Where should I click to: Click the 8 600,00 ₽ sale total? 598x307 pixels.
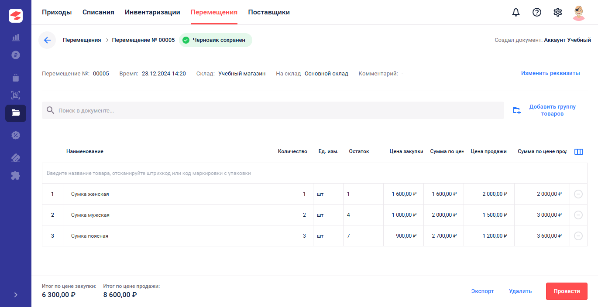[x=120, y=295]
